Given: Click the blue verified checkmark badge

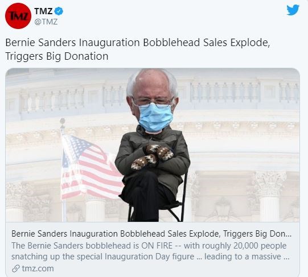Looking at the screenshot, I should [59, 11].
